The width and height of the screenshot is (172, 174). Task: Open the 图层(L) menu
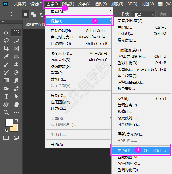tap(68, 4)
